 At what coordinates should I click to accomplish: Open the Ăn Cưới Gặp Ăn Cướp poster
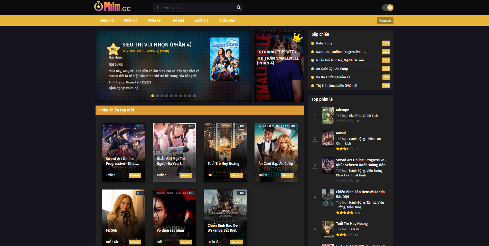(x=276, y=152)
